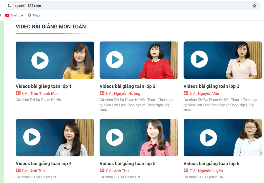Screen dimensions: 264x183
Task: Click the site information icon in address bar
Action: click(9, 6)
